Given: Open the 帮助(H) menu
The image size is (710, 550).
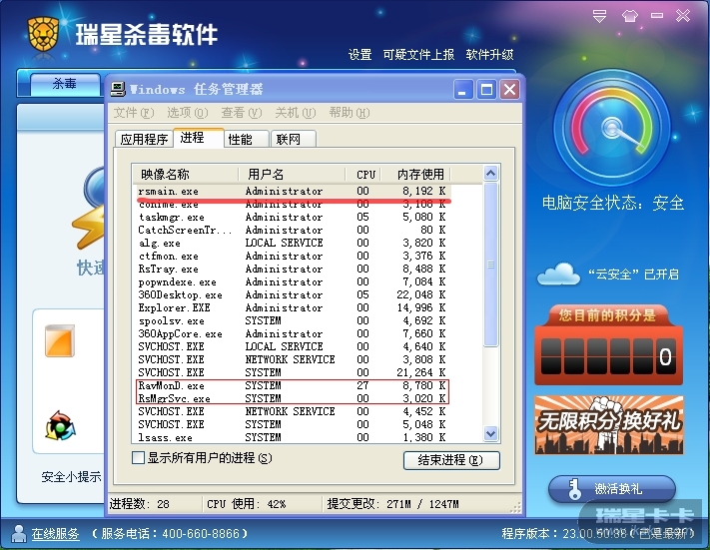Looking at the screenshot, I should pos(350,113).
